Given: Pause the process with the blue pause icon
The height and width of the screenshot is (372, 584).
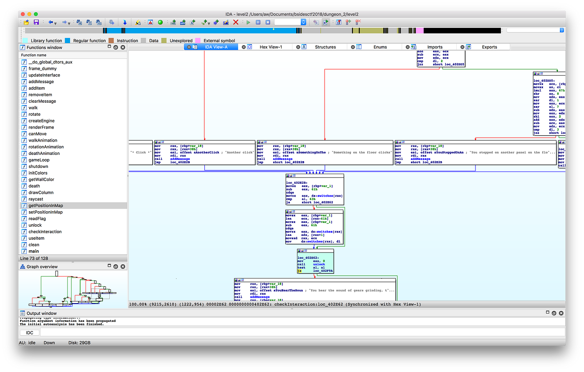Looking at the screenshot, I should (x=257, y=22).
